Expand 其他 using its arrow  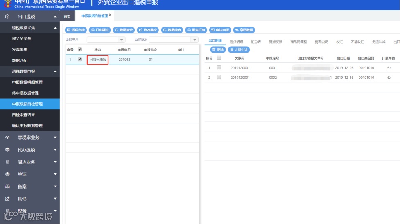click(55, 199)
